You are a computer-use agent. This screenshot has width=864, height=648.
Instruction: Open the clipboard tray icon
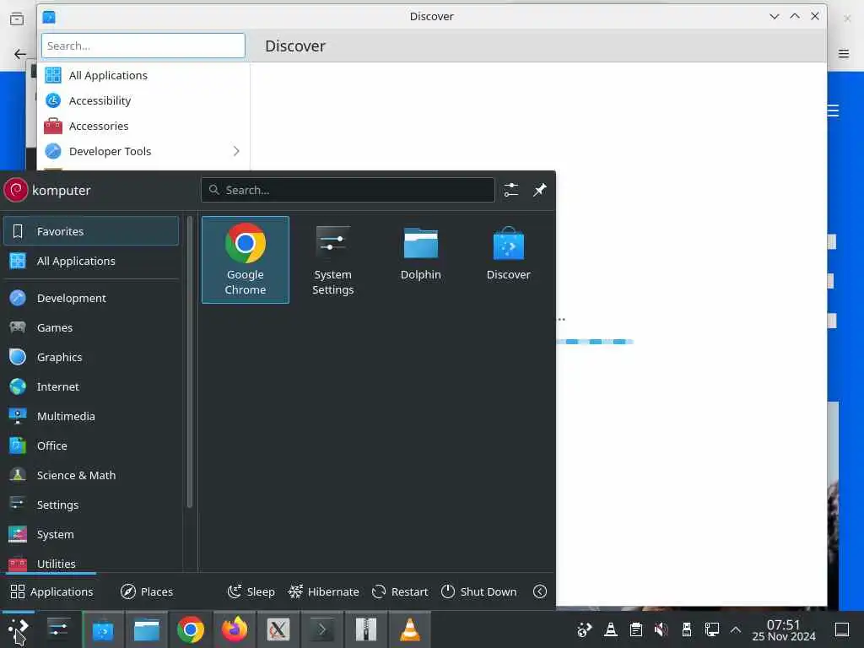[636, 629]
